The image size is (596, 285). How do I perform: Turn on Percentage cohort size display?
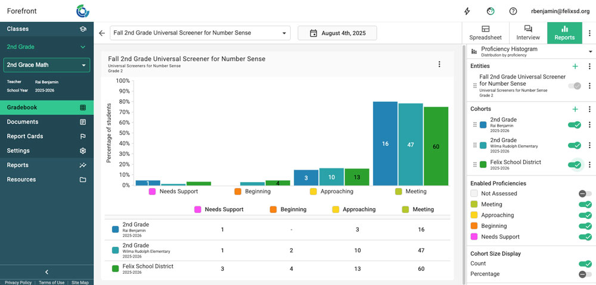585,274
